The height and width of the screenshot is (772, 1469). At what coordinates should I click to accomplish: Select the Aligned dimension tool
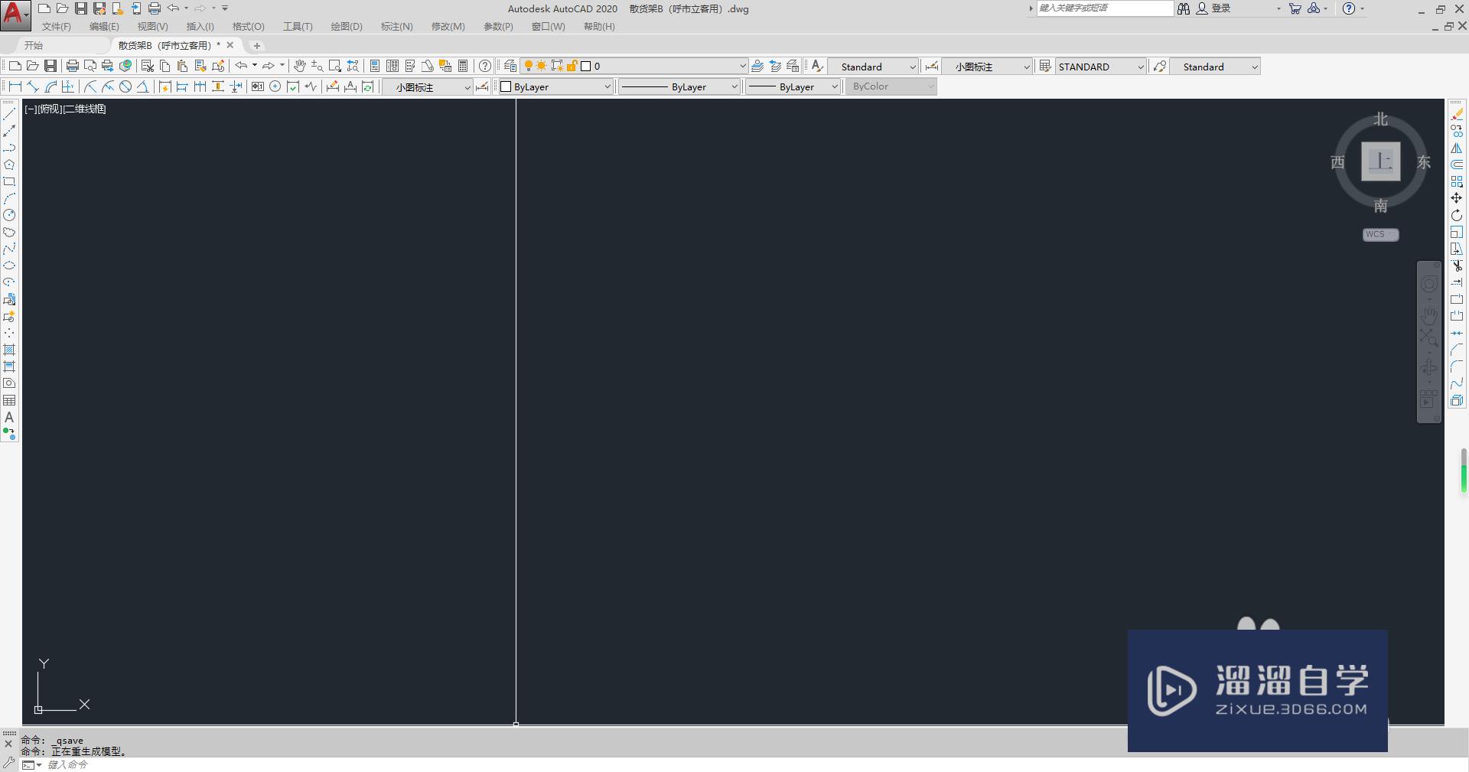click(33, 86)
